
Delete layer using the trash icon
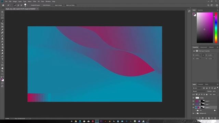pos(215,118)
